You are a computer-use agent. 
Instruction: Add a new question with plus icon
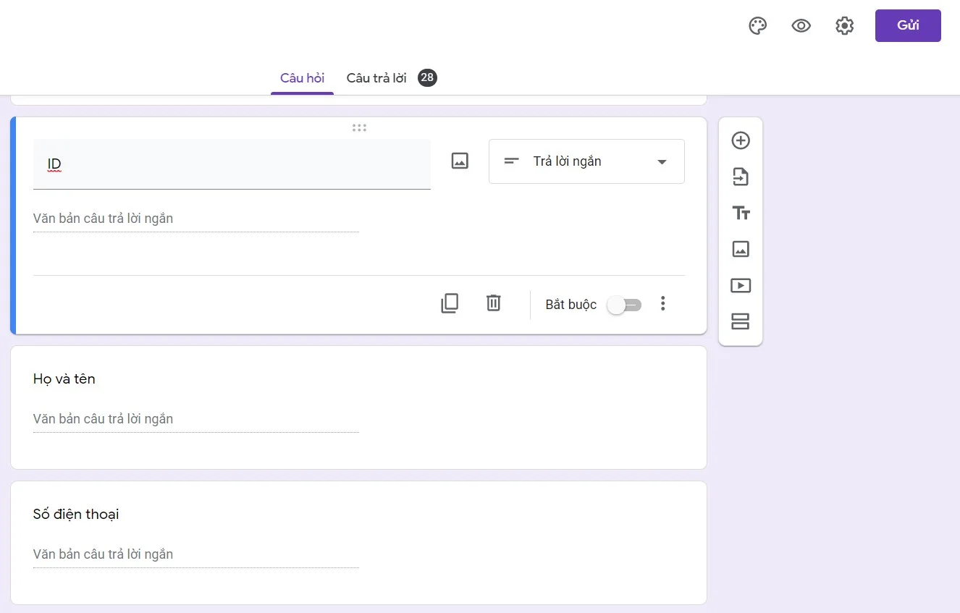[x=741, y=140]
